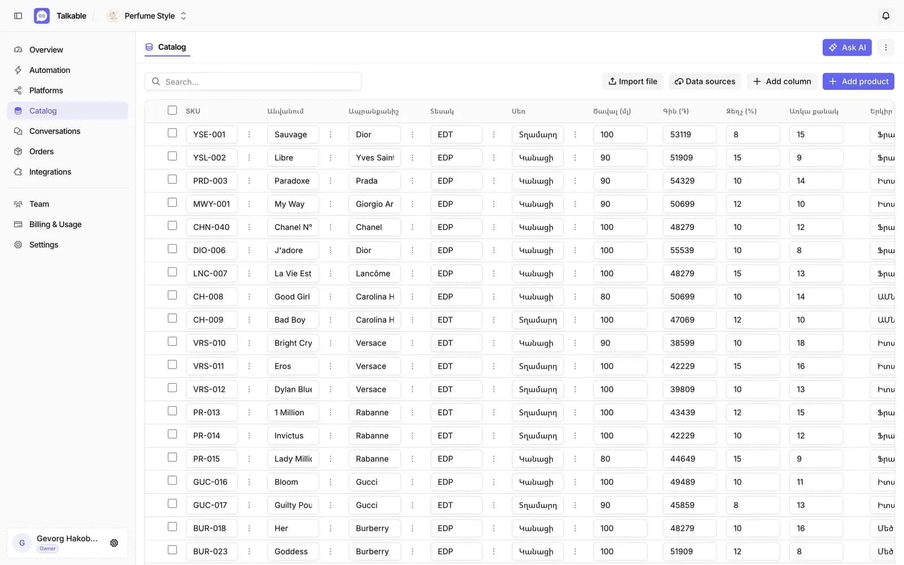Click Add product button
This screenshot has width=904, height=565.
858,81
